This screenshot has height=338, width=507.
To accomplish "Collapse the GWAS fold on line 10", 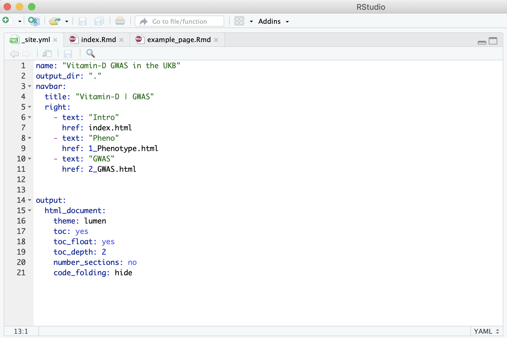I will pos(30,159).
